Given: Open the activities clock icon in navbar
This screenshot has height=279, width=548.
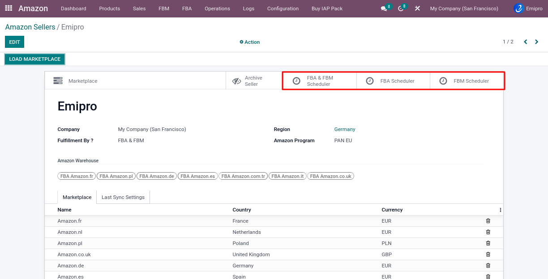Looking at the screenshot, I should [401, 8].
